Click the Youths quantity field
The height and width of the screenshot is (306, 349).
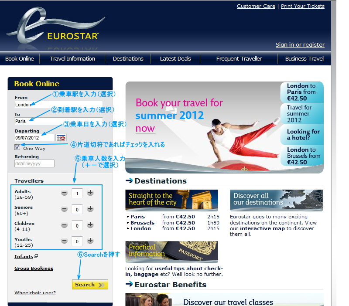point(77,241)
